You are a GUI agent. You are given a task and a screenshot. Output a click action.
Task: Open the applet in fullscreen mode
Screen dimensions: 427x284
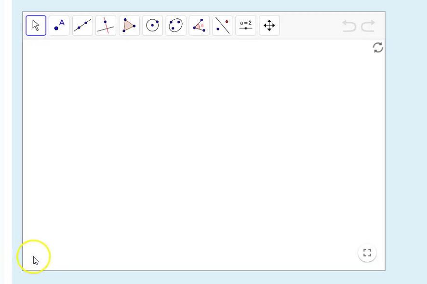[367, 253]
